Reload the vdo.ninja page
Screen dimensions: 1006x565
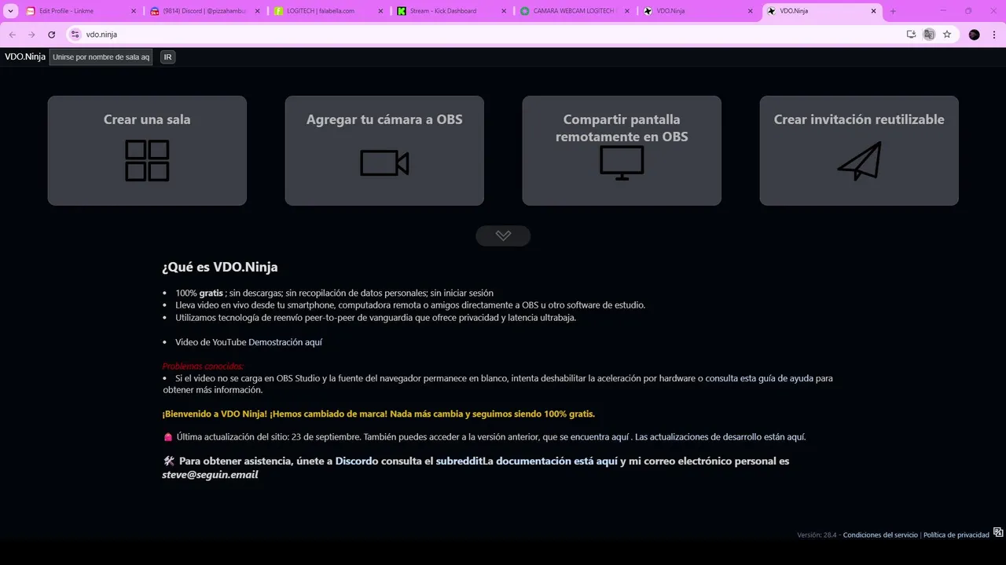tap(52, 35)
